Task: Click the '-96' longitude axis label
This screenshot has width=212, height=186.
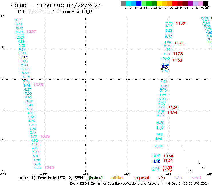Action: click(127, 174)
